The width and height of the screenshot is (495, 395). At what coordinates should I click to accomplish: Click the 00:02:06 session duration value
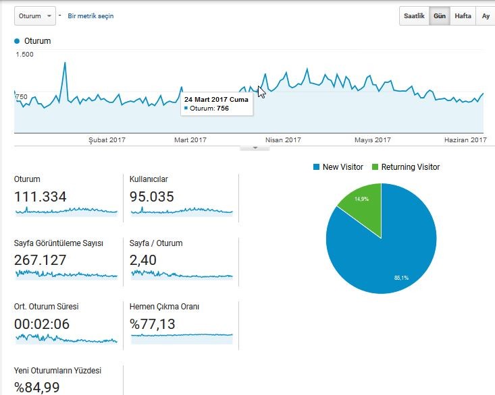(42, 324)
